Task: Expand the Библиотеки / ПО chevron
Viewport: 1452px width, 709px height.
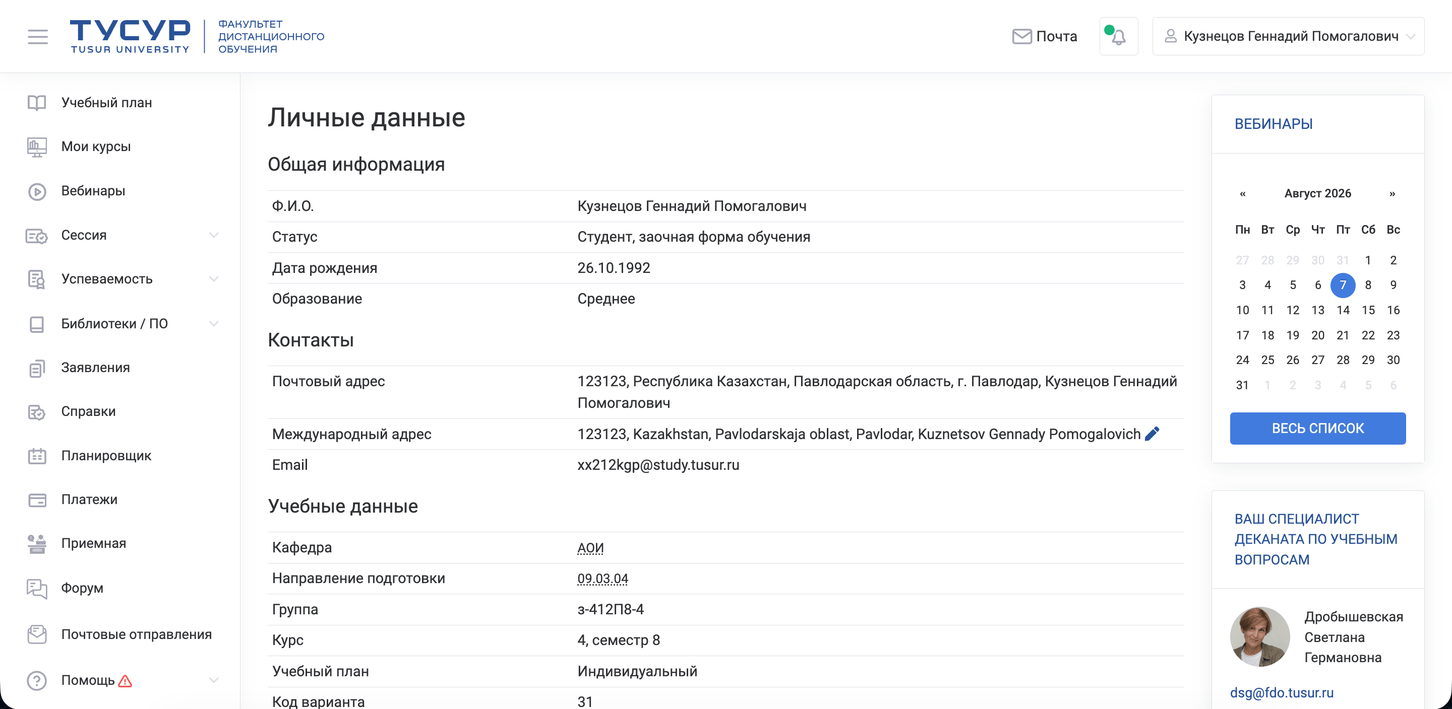Action: point(214,323)
